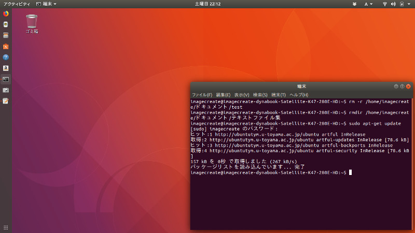Open the ヘルプ(H) menu

pyautogui.click(x=299, y=95)
